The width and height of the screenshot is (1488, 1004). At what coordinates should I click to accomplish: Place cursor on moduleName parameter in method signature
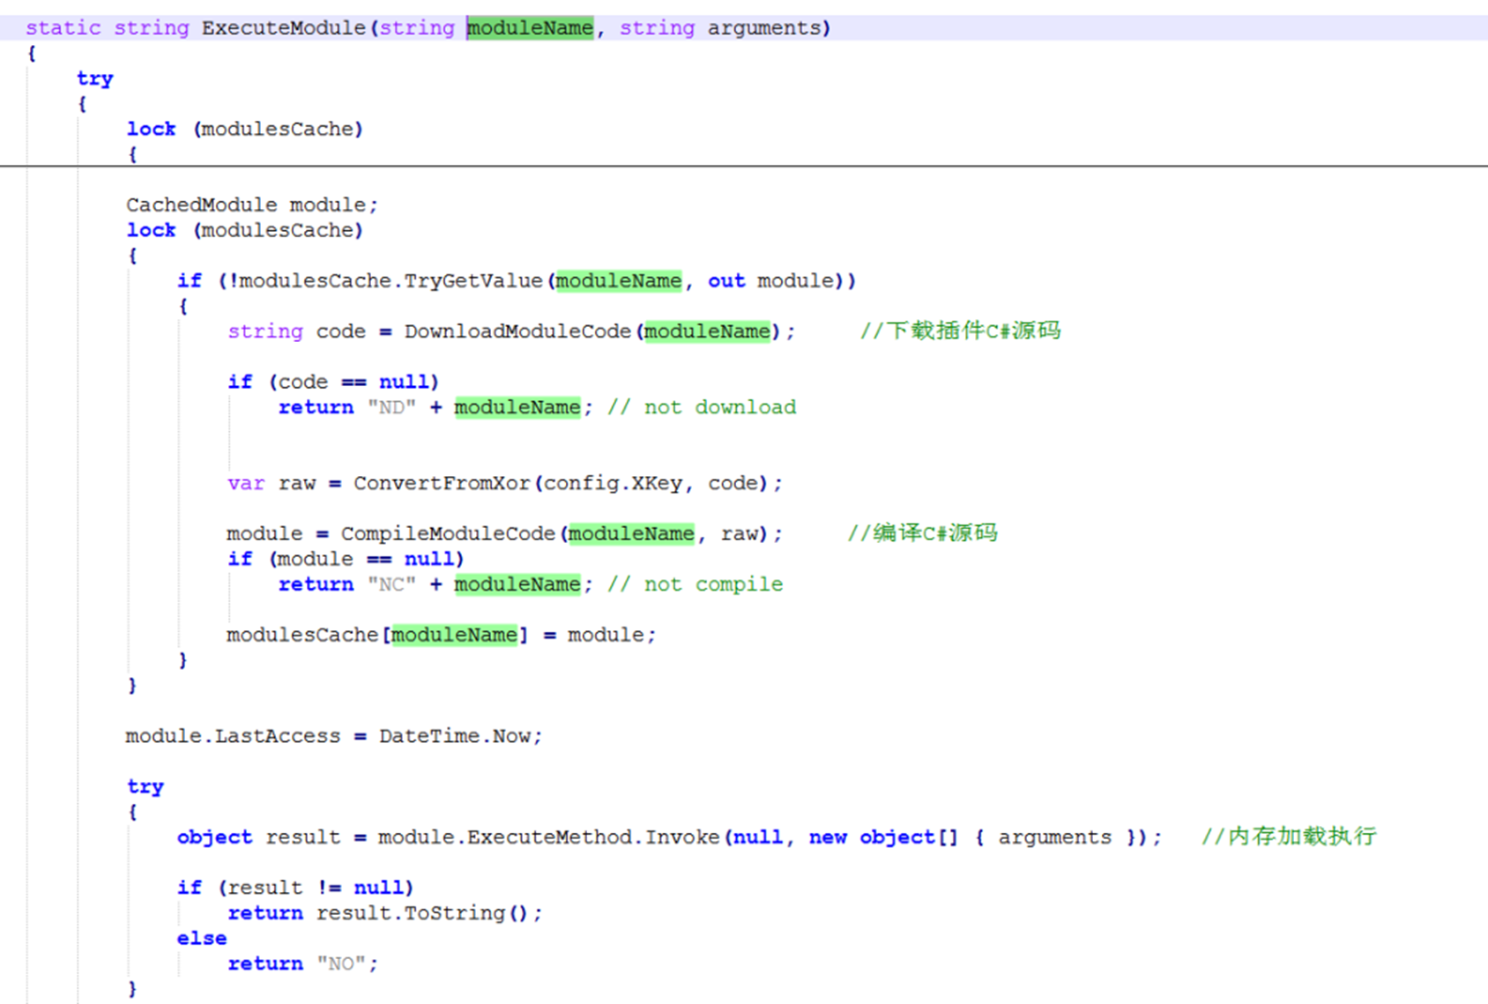tap(530, 28)
